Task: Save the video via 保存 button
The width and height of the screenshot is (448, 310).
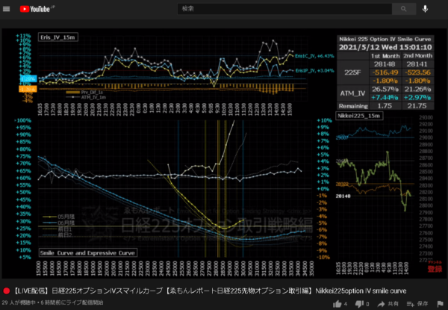Action: (x=417, y=304)
